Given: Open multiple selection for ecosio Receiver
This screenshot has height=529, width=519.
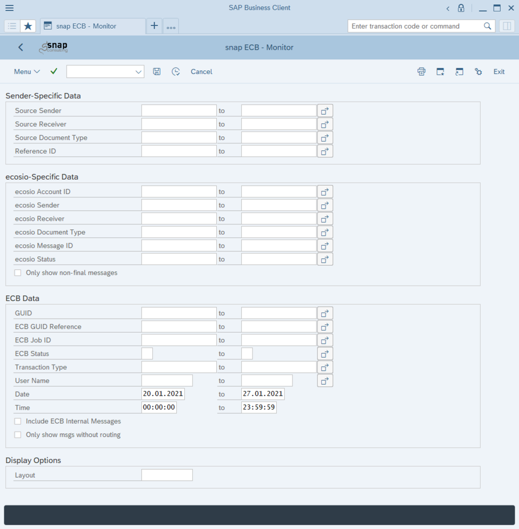Looking at the screenshot, I should pos(325,219).
